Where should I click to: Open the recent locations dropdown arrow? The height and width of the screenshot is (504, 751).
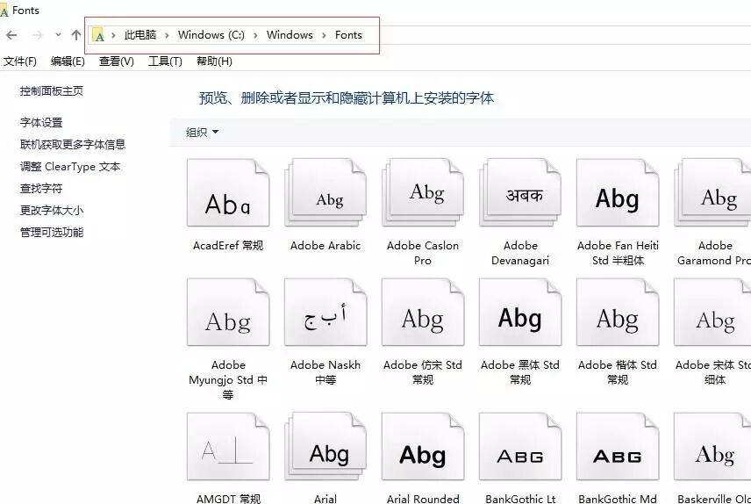(58, 35)
